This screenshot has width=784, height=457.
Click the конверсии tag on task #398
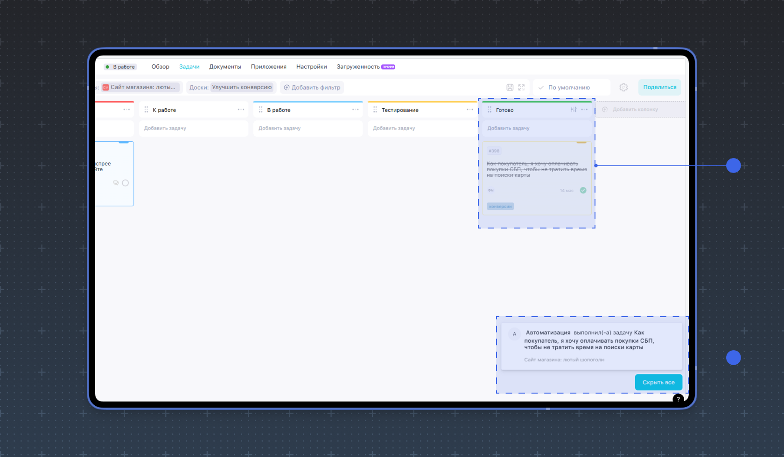500,206
